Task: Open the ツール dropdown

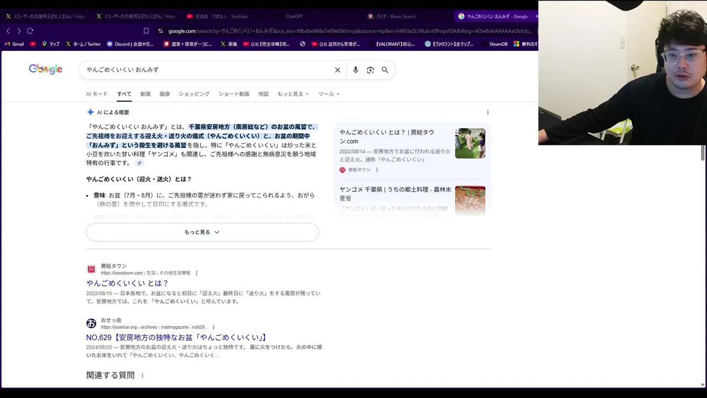Action: point(329,94)
